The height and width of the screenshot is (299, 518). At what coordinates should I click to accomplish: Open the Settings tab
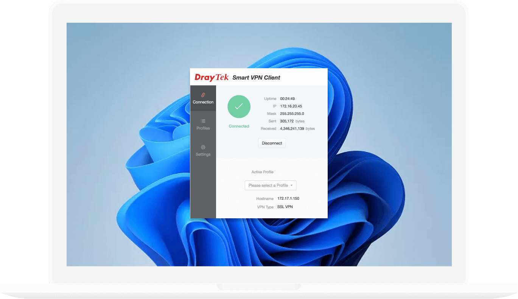click(203, 150)
